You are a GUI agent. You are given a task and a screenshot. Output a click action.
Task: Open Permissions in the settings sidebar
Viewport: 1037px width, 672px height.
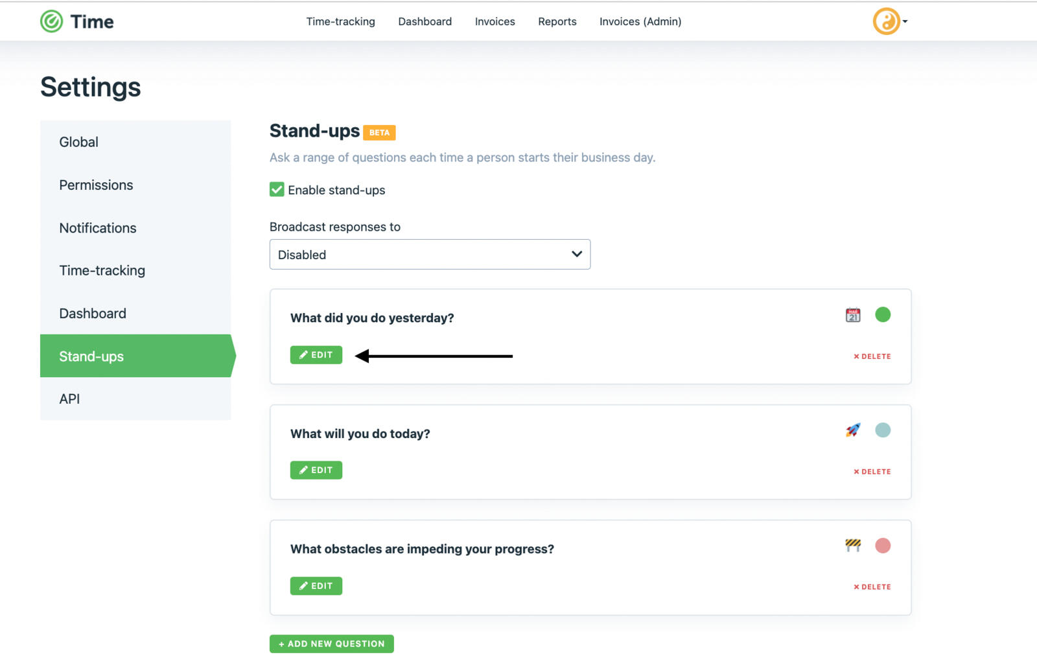pyautogui.click(x=96, y=185)
